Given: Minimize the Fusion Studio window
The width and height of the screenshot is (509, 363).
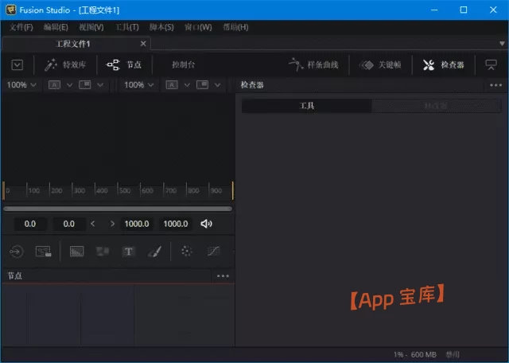Looking at the screenshot, I should pyautogui.click(x=434, y=10).
